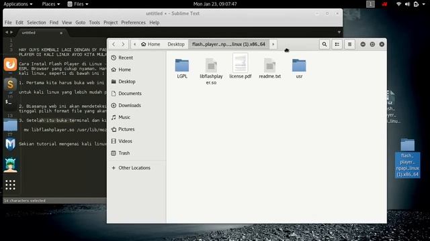430x241 pixels.
Task: Toggle the grid view icon in Files
Action: pyautogui.click(x=337, y=44)
